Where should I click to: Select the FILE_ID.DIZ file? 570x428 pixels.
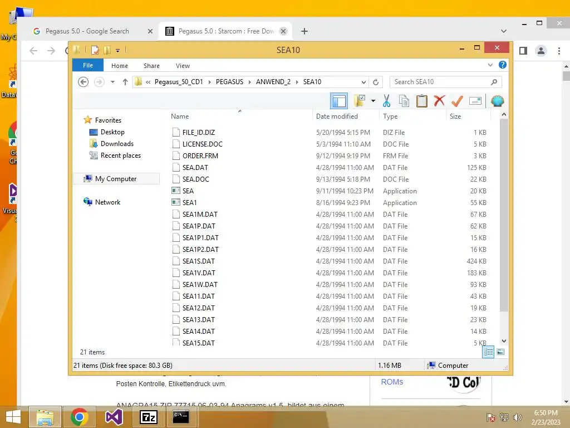pos(199,133)
